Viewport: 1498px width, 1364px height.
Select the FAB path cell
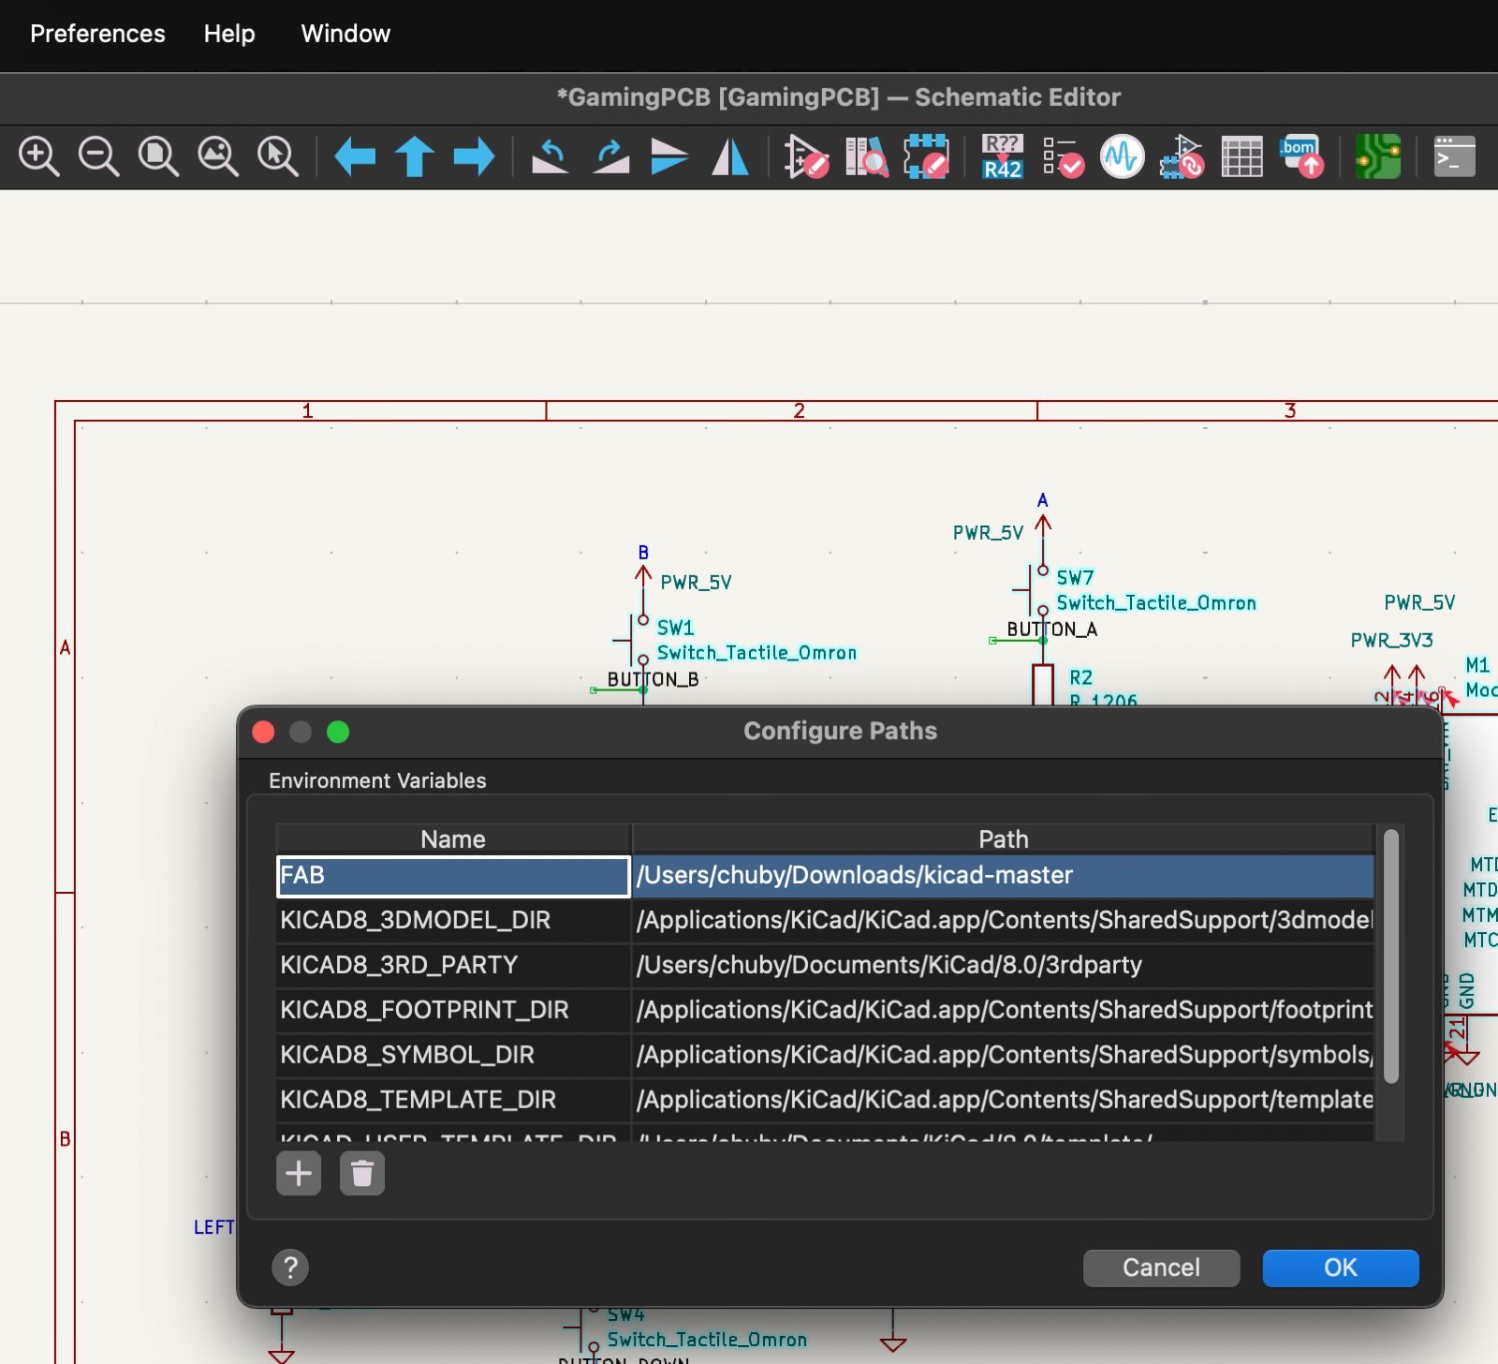pos(1004,876)
